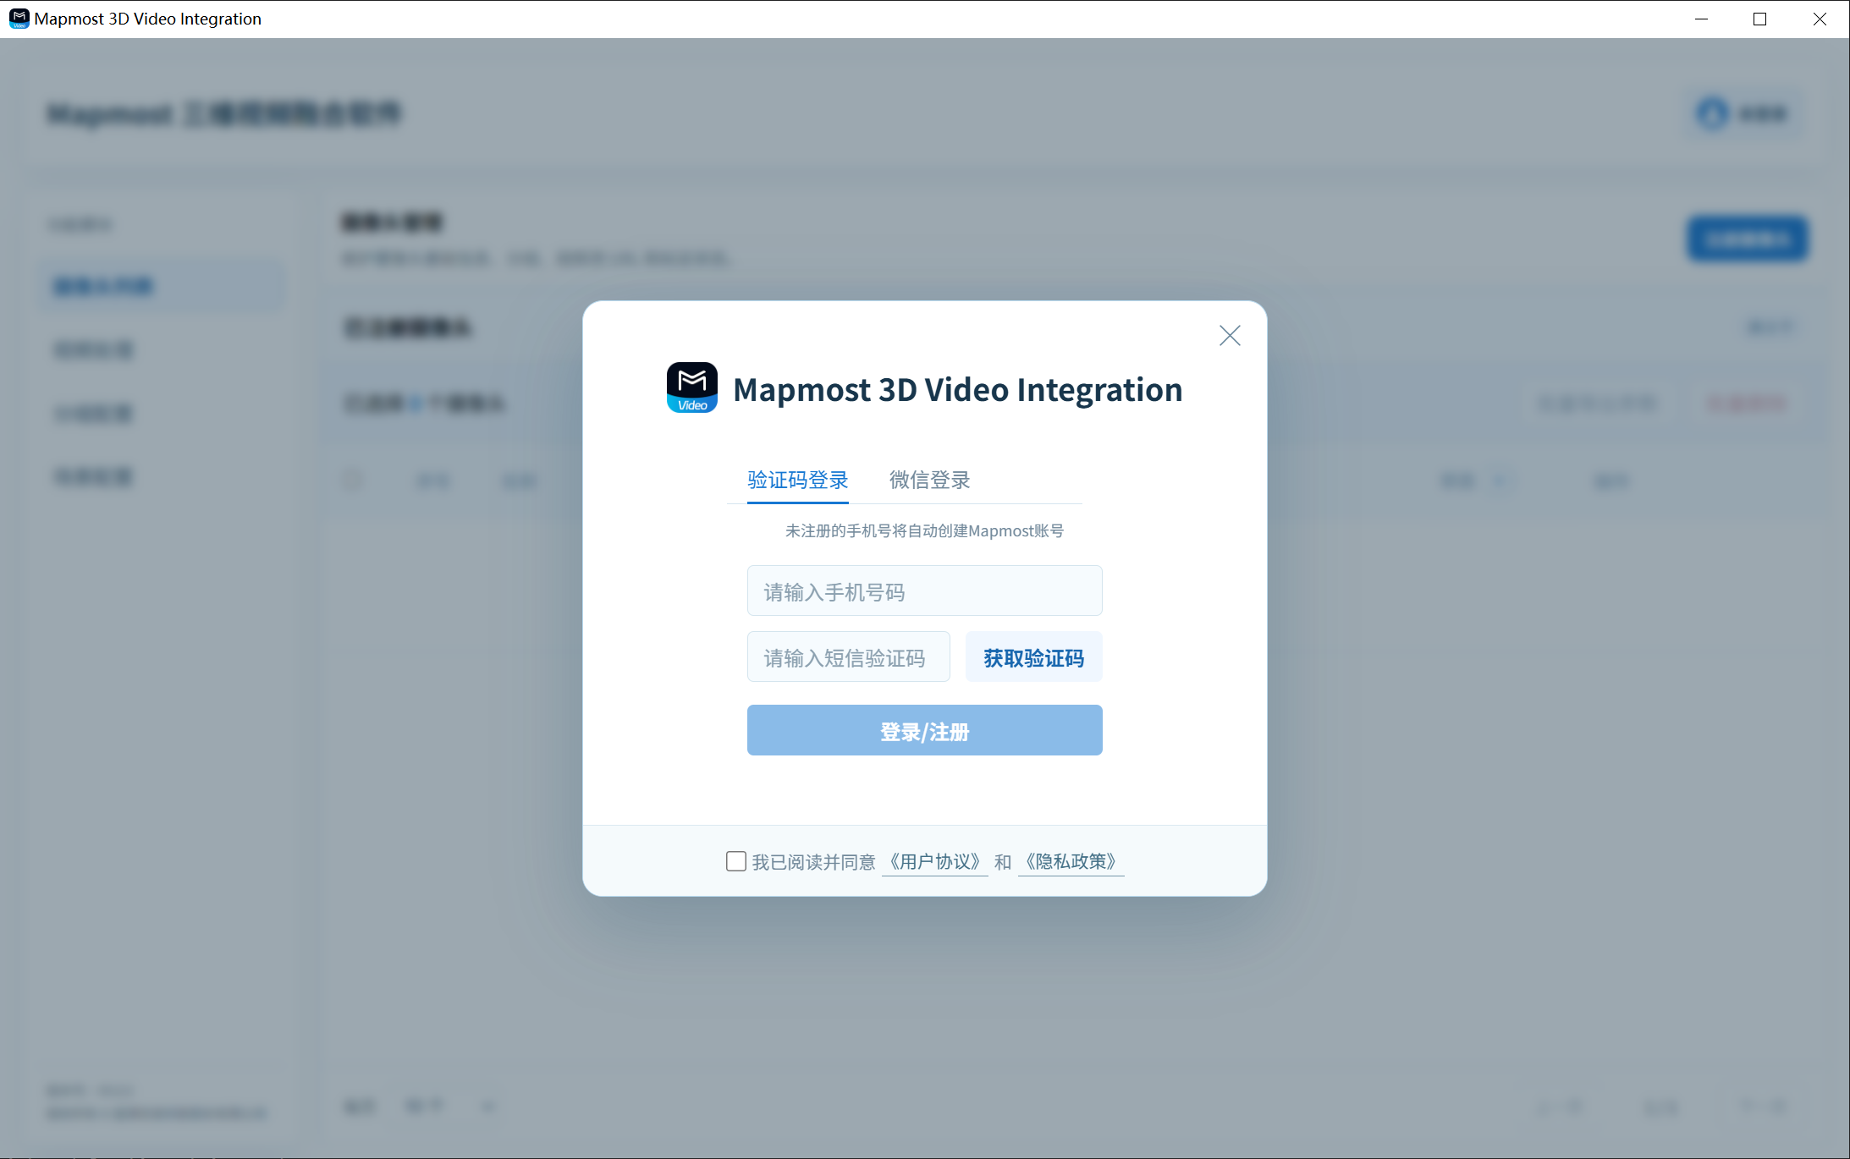Click the Mapmost app icon in the title bar
Viewport: 1850px width, 1159px height.
[19, 19]
